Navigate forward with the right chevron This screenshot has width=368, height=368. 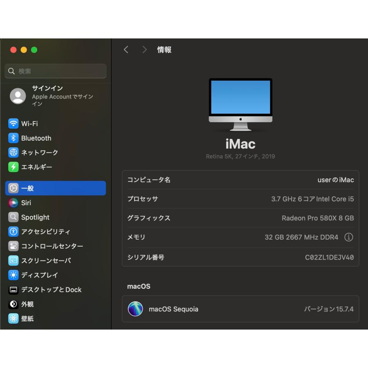(x=144, y=49)
